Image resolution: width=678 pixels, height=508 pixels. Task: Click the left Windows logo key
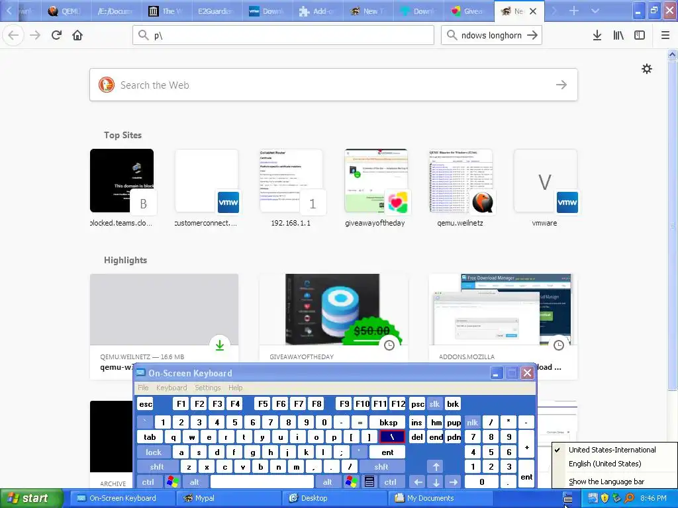click(x=172, y=482)
